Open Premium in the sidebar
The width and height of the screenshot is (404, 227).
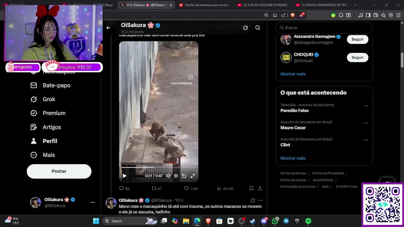pyautogui.click(x=48, y=113)
